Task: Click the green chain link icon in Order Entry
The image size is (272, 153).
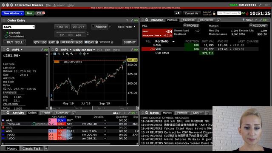Action: (x=136, y=20)
